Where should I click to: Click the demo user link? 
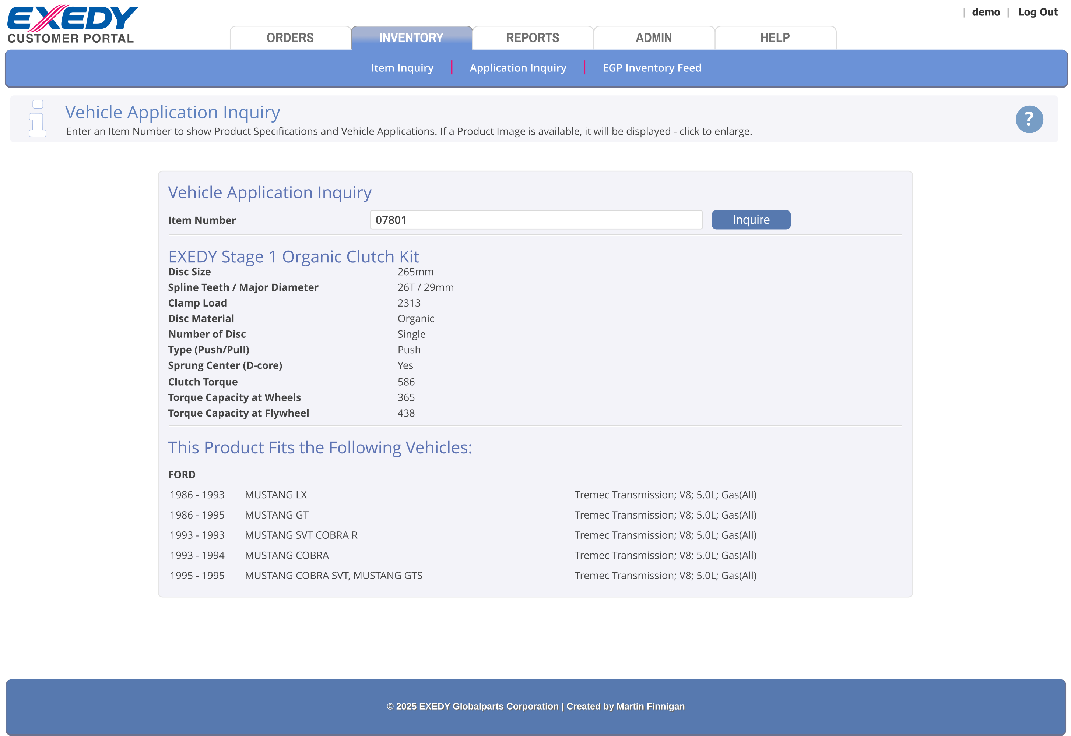pyautogui.click(x=986, y=13)
